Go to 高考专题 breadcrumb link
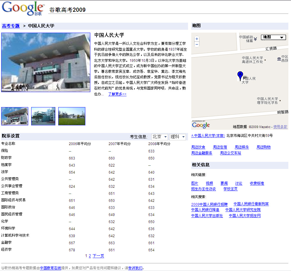This screenshot has height=271, width=291. [x=11, y=26]
